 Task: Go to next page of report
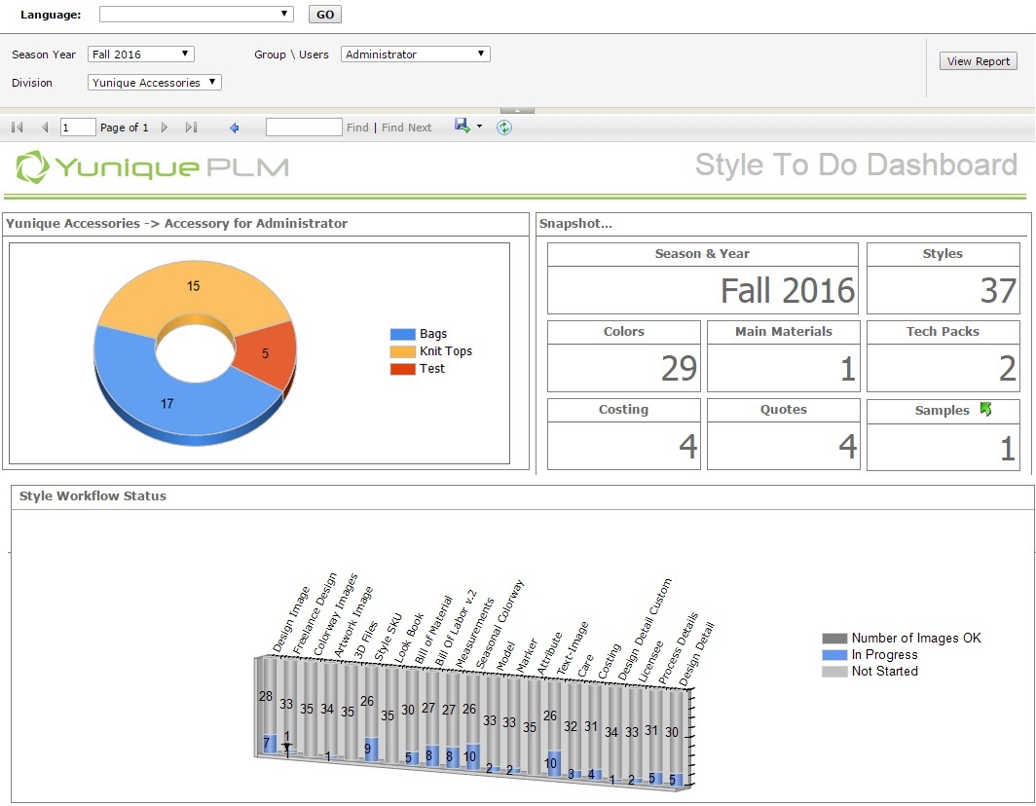(165, 128)
